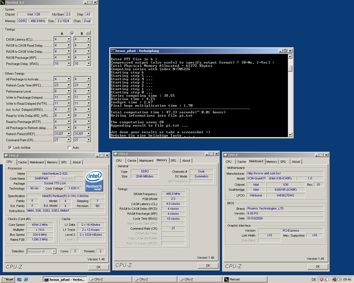
Task: Open RAS# Precharge (tRP) column B dropdown
Action: (x=88, y=57)
